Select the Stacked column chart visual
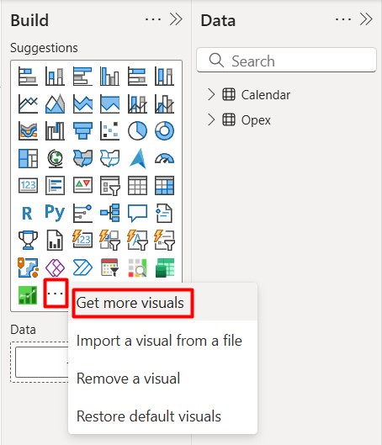 click(x=55, y=76)
